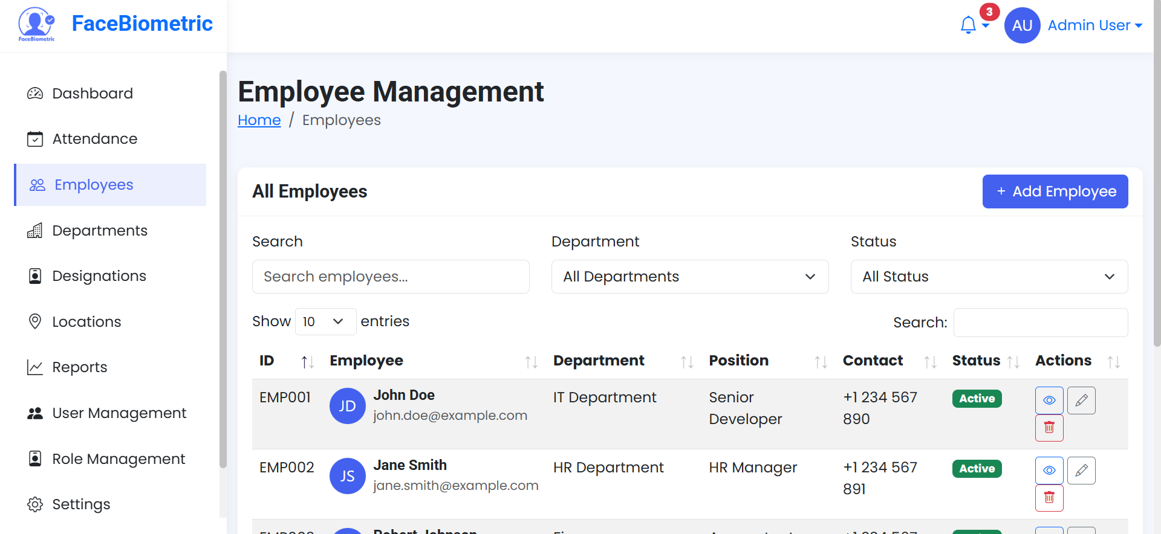Edit Jane Smith with pencil icon

point(1081,471)
